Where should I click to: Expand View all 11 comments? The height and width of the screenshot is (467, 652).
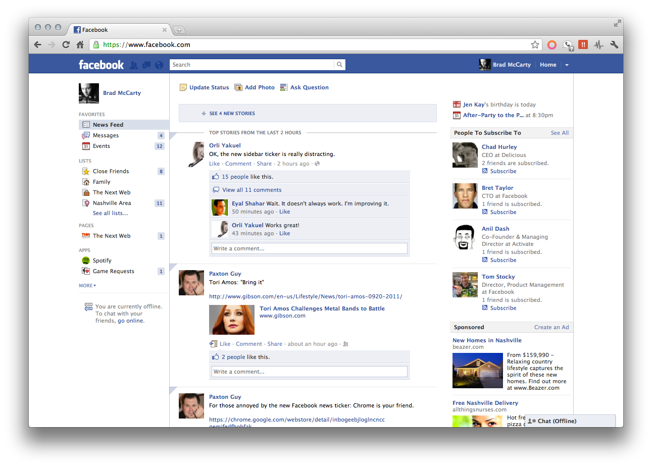(x=252, y=190)
